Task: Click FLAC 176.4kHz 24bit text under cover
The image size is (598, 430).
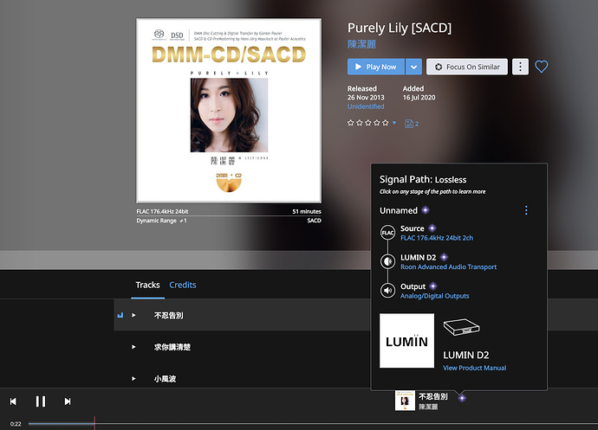Action: click(162, 211)
